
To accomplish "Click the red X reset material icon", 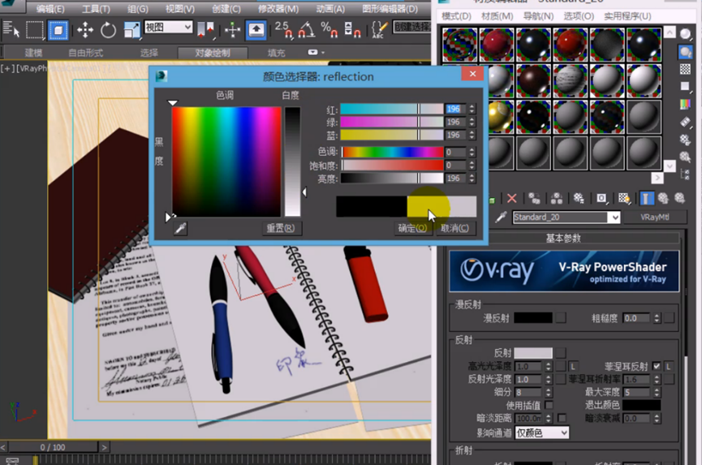I will [x=512, y=198].
